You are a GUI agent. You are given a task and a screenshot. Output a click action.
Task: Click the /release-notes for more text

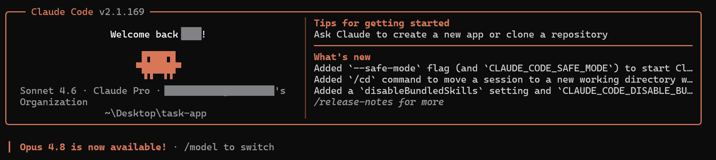(x=379, y=102)
